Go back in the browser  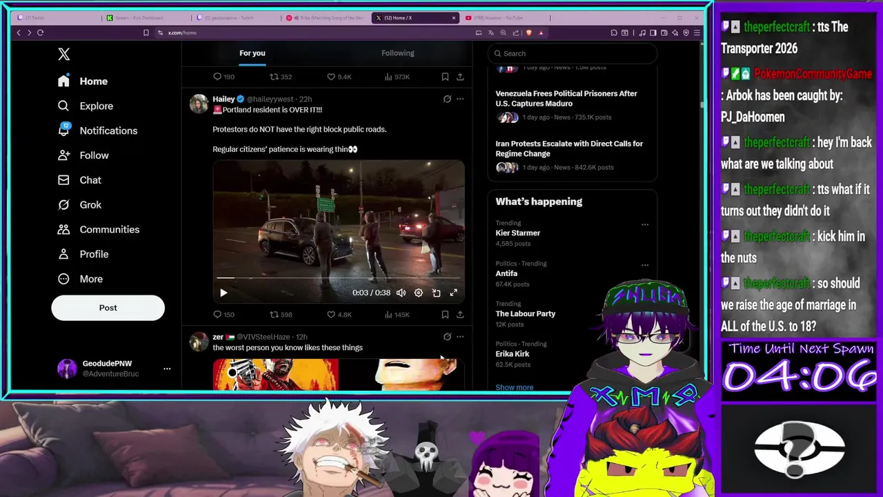point(19,32)
